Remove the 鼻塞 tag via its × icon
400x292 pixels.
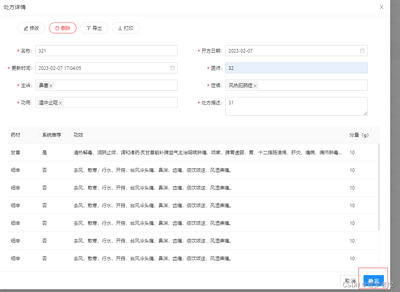coord(50,85)
